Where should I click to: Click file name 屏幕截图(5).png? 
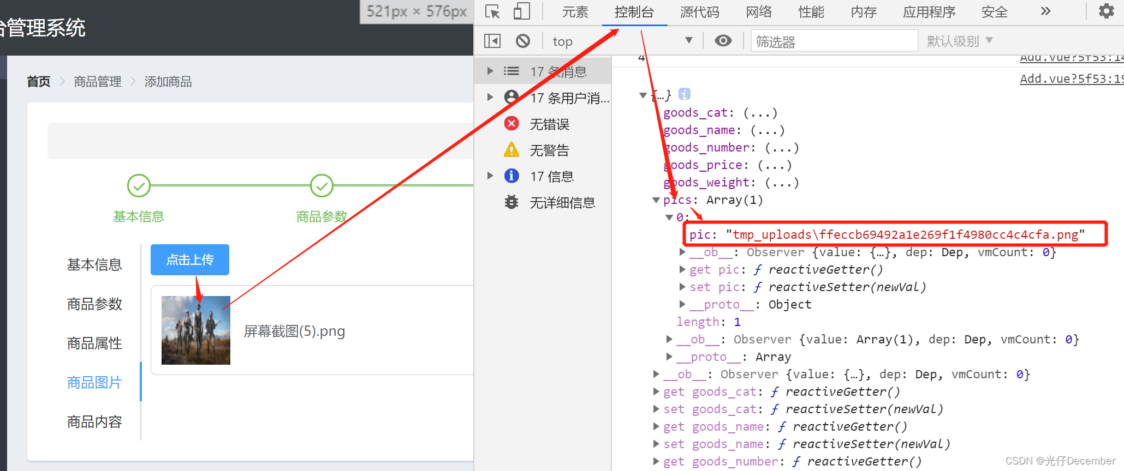click(x=294, y=331)
